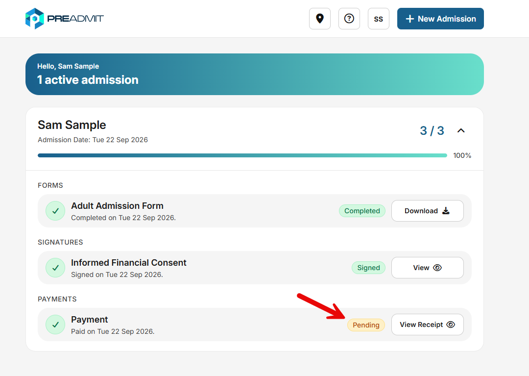Click the Completed status badge
The height and width of the screenshot is (376, 529).
(362, 211)
